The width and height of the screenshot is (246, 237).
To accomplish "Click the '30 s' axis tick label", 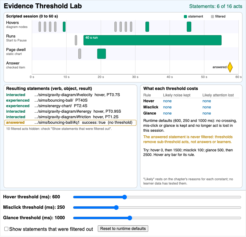I will (x=135, y=77).
